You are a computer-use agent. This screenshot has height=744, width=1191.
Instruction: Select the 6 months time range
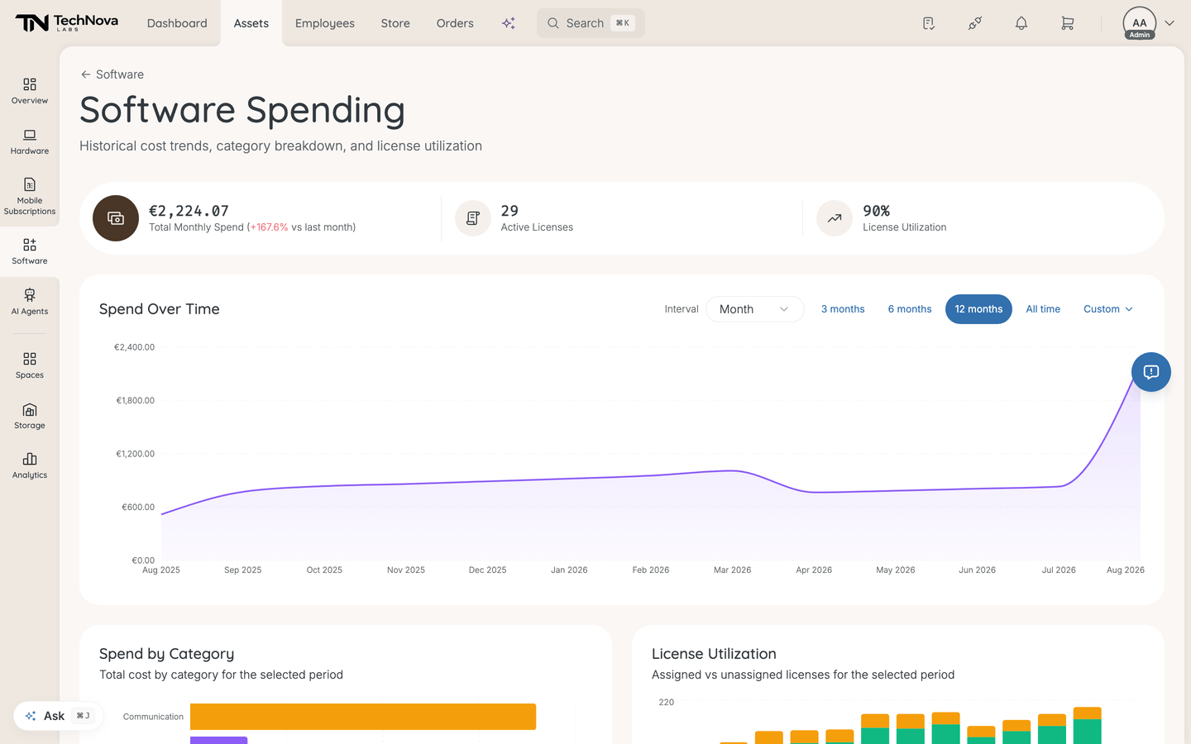(910, 309)
